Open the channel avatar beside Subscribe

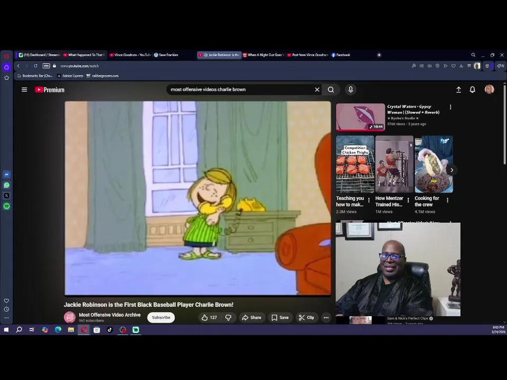click(70, 317)
